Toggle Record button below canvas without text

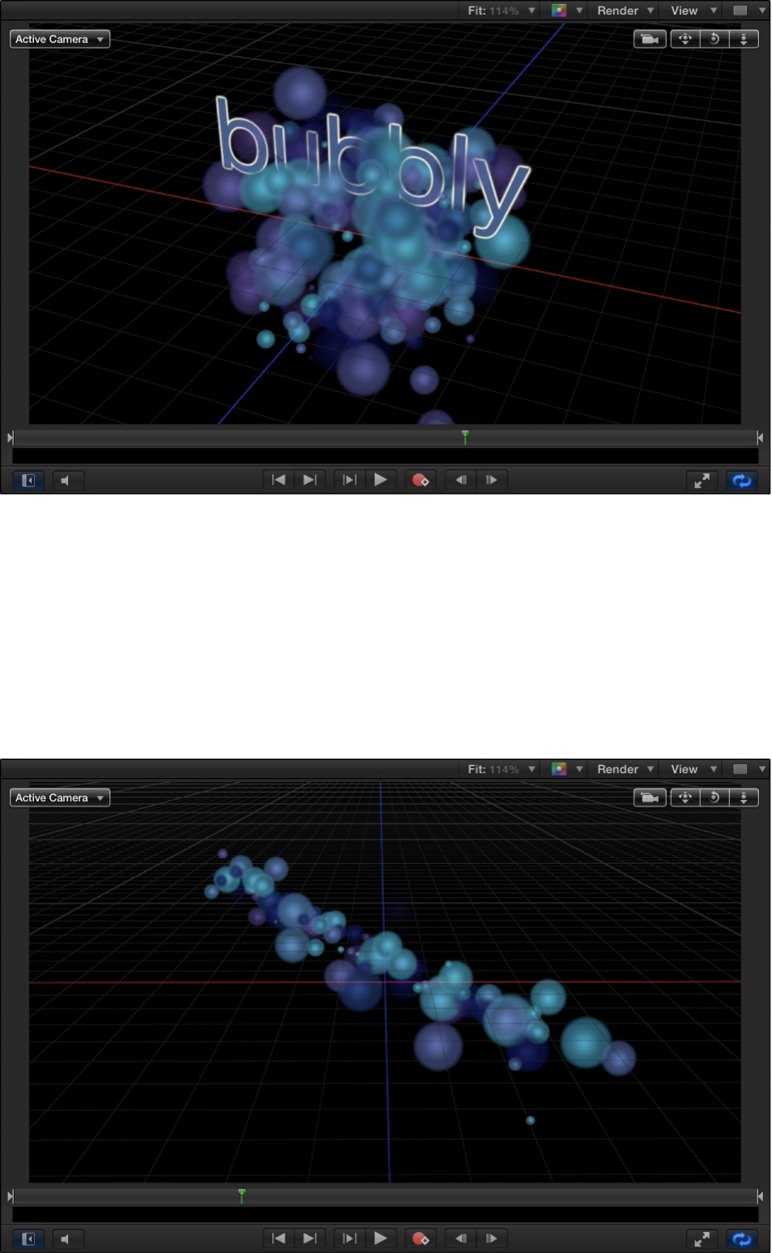(x=420, y=1238)
